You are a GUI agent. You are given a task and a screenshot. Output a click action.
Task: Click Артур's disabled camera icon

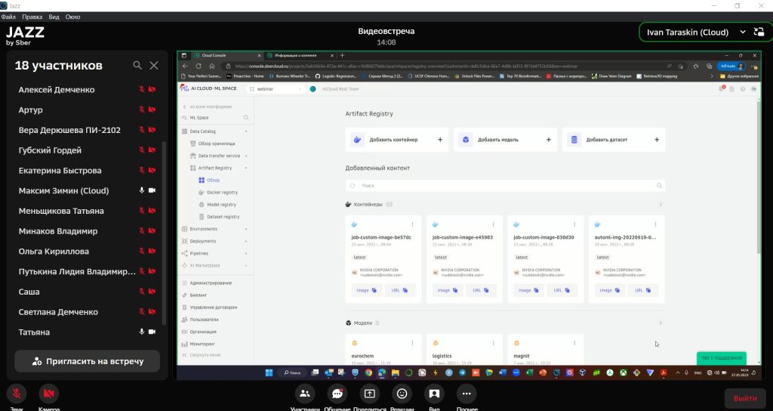(152, 110)
